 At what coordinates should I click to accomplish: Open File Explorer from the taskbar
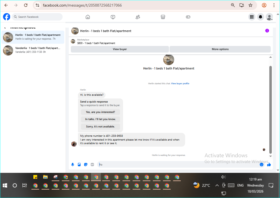tap(45, 177)
